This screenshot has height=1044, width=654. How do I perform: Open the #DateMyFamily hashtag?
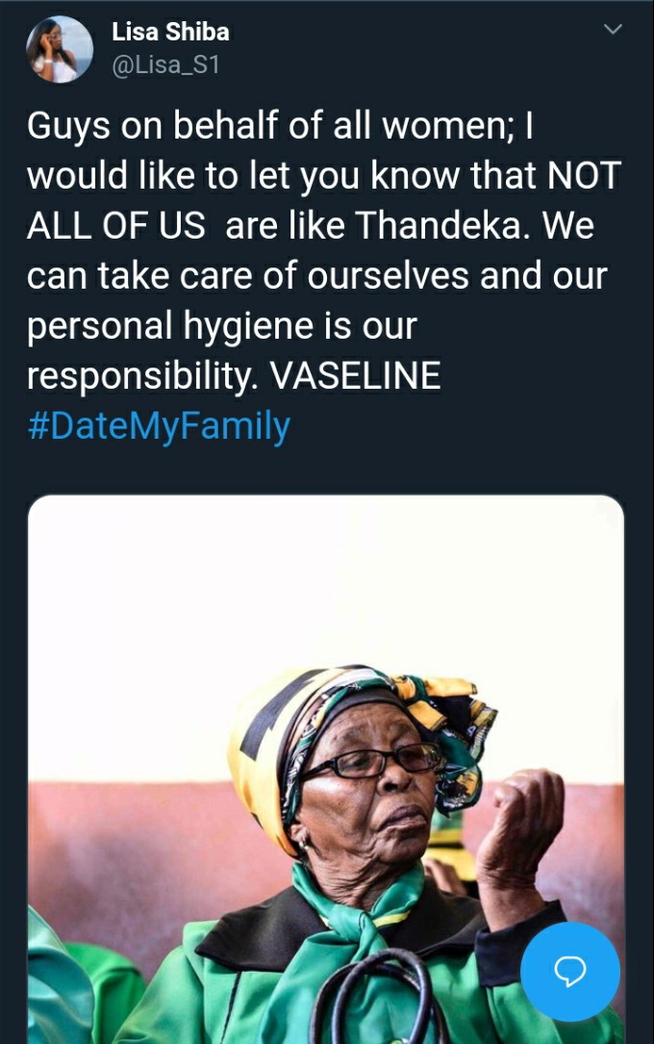tap(159, 426)
